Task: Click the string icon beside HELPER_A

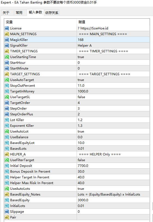Action: tap(7, 154)
